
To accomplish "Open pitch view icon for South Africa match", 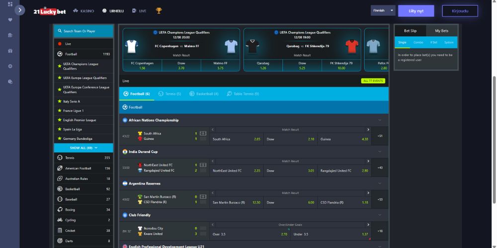I will (x=203, y=133).
